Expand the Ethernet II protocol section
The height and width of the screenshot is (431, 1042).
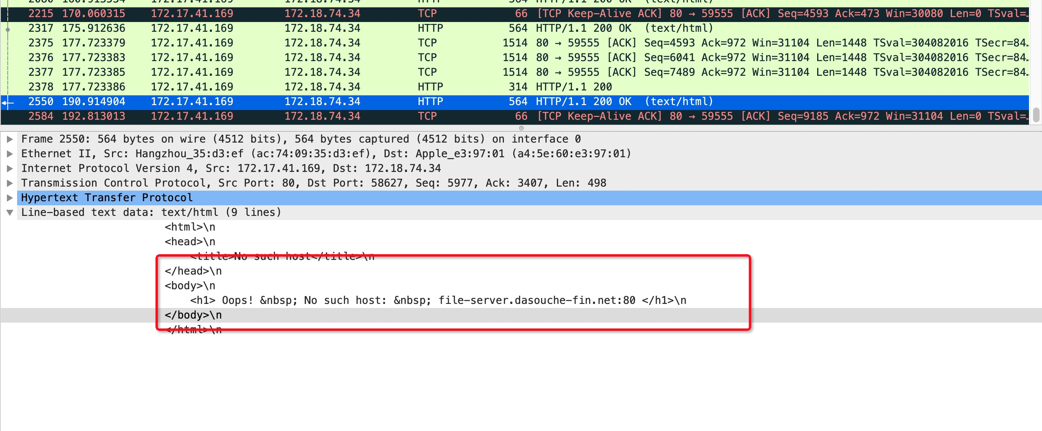coord(10,154)
